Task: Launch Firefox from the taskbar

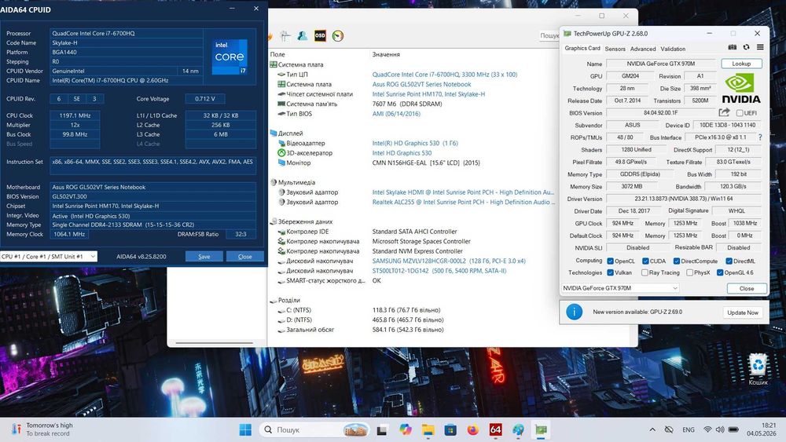Action: point(472,429)
